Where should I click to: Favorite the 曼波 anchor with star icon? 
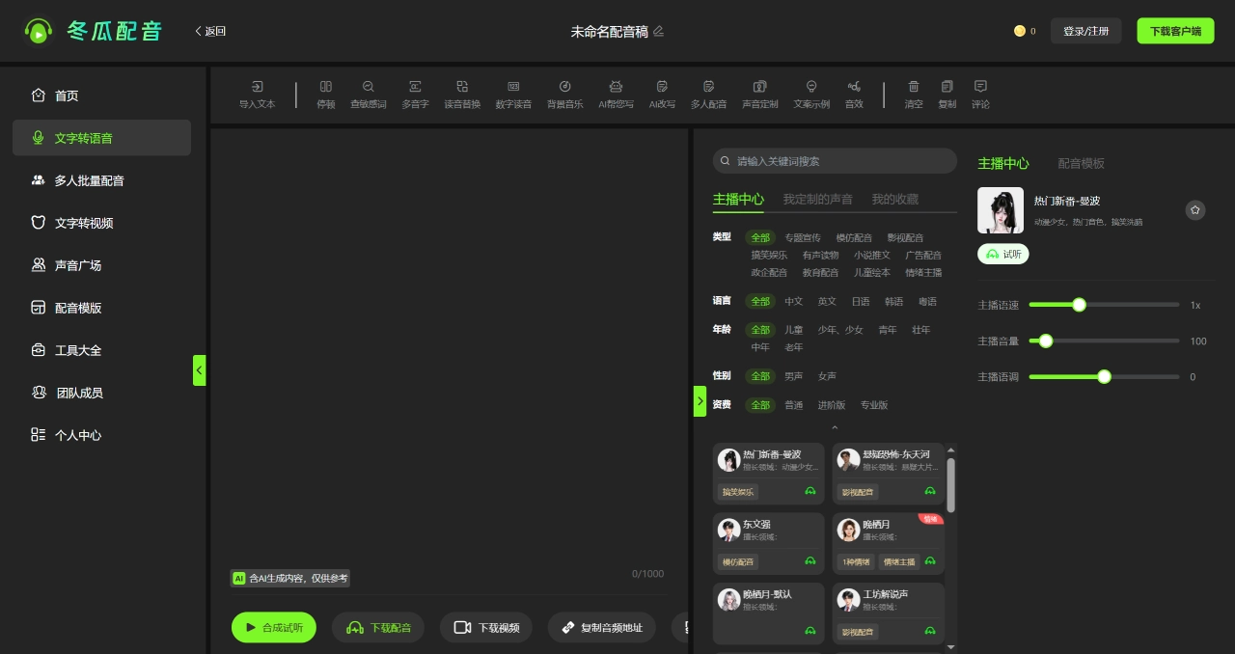tap(1195, 209)
